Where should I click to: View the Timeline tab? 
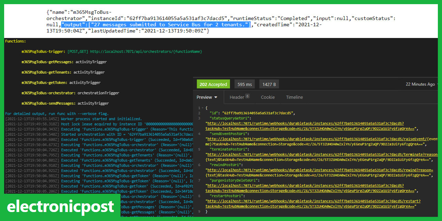click(x=294, y=97)
